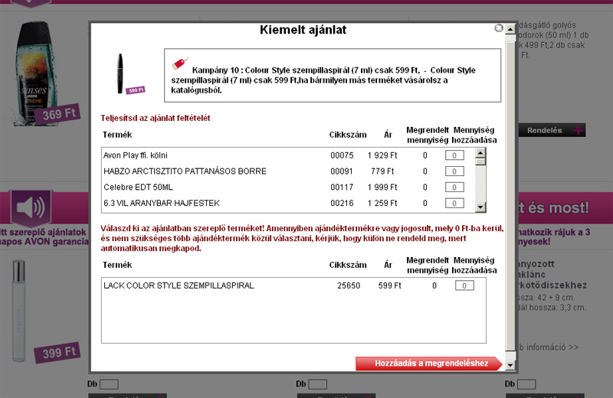The height and width of the screenshot is (398, 613).
Task: Click popup main scrollbar up arrow
Action: 510,29
